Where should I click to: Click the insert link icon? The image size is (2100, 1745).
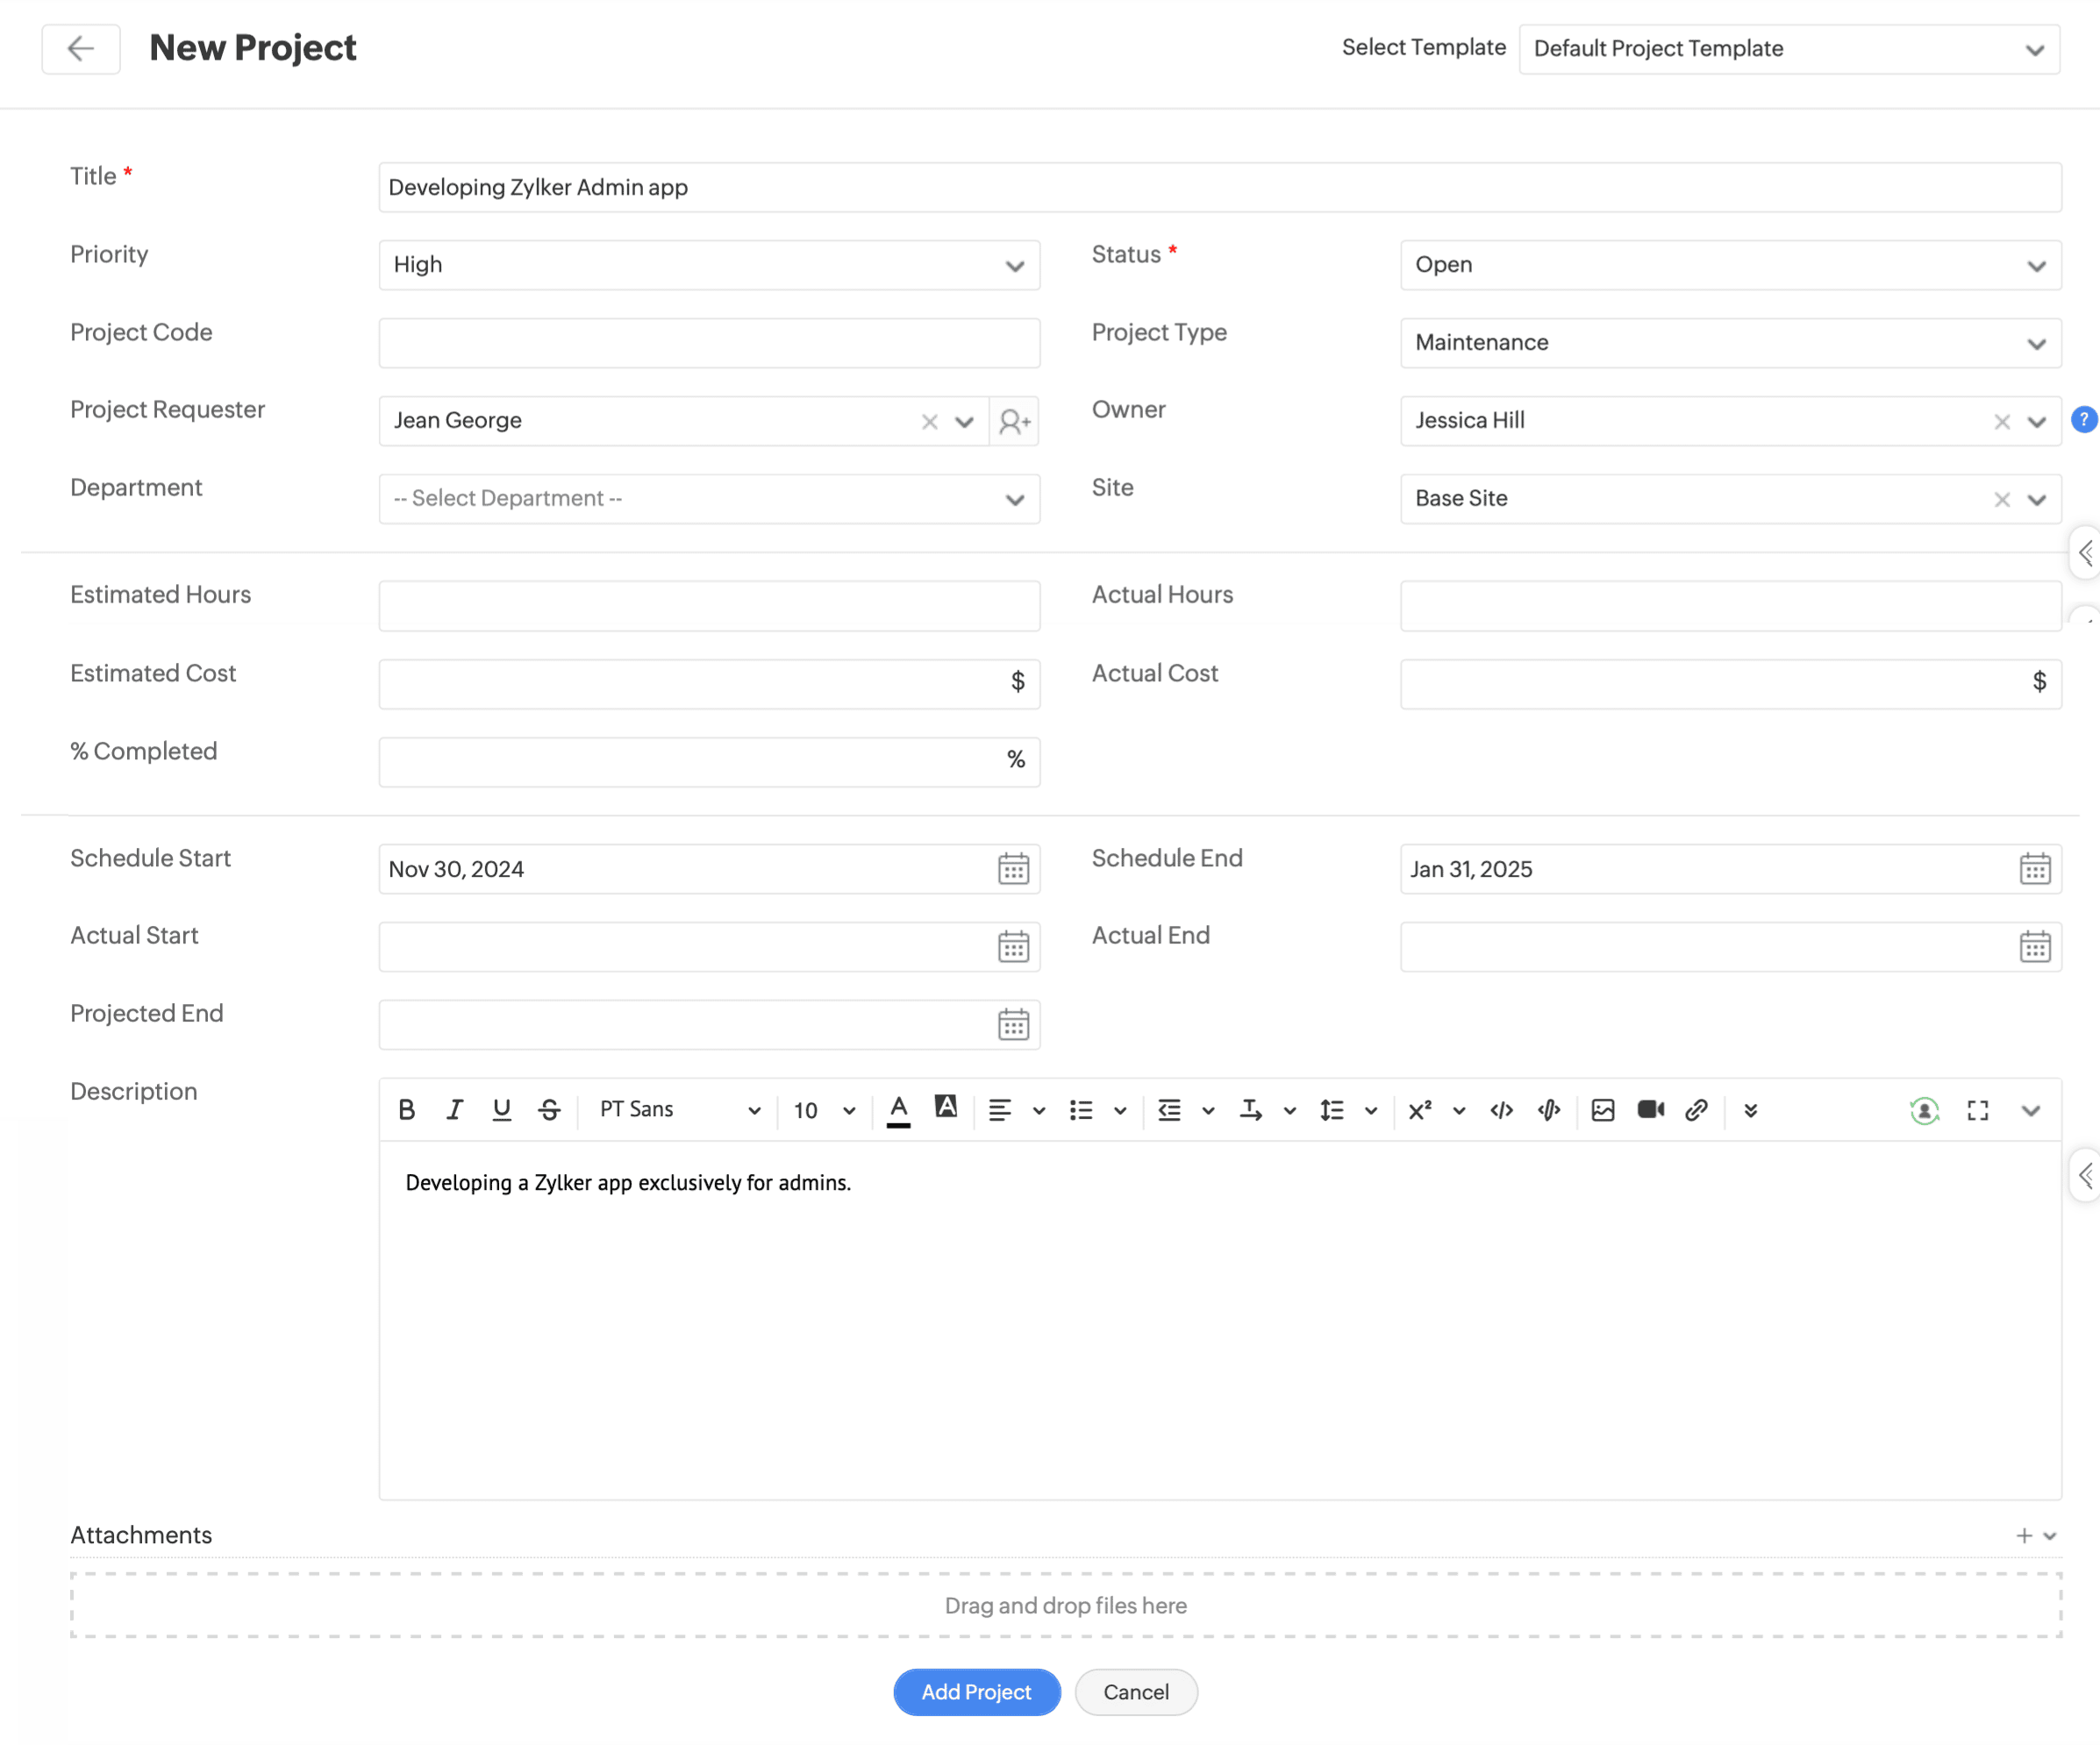pos(1696,1109)
